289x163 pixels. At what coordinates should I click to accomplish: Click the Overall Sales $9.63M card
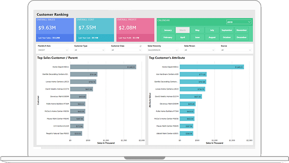[55, 30]
